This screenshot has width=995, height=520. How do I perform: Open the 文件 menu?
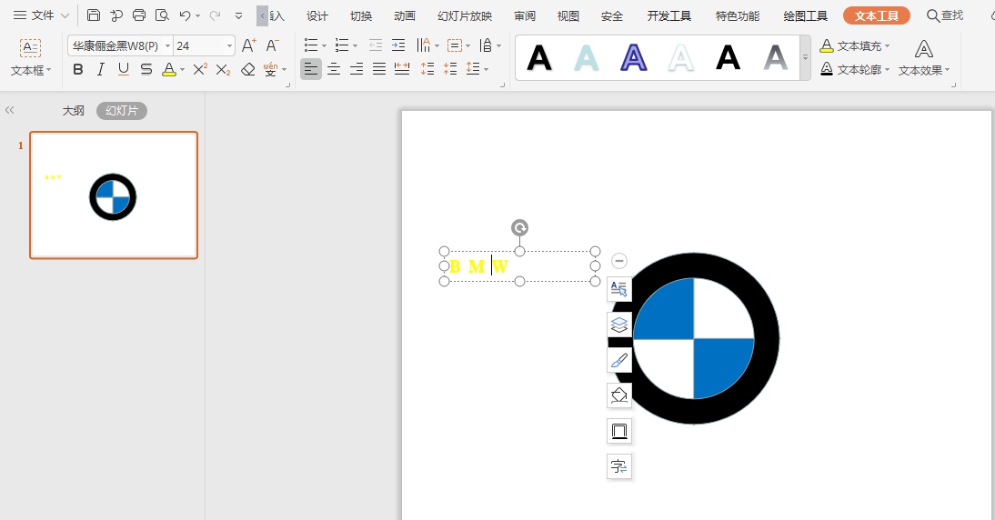41,15
